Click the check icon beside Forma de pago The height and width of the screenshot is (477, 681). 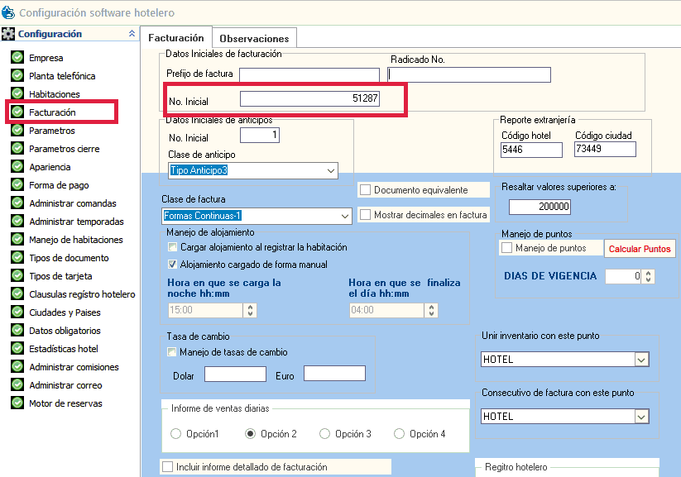(x=17, y=185)
